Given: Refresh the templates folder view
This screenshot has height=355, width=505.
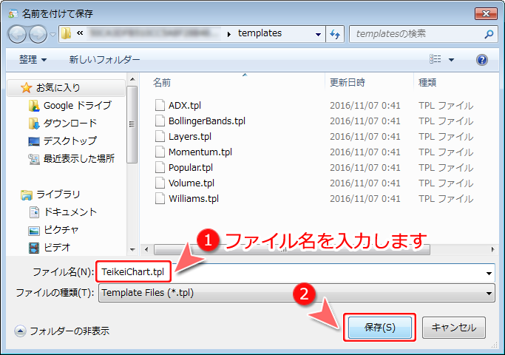Looking at the screenshot, I should [335, 34].
